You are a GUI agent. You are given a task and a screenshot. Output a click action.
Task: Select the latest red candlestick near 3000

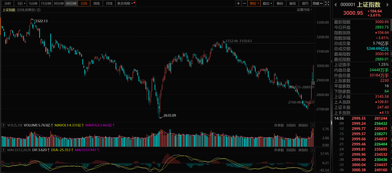click(313, 73)
